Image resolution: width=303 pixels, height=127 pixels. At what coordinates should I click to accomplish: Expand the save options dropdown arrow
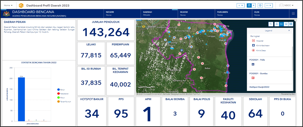[x=254, y=6]
